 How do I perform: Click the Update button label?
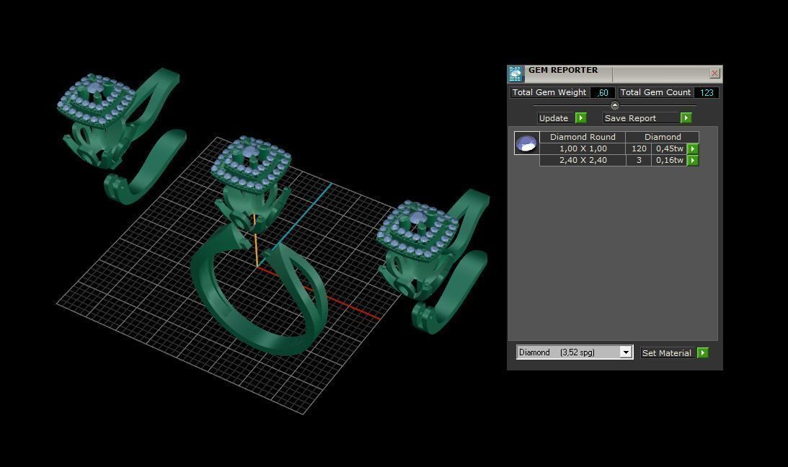(x=554, y=118)
